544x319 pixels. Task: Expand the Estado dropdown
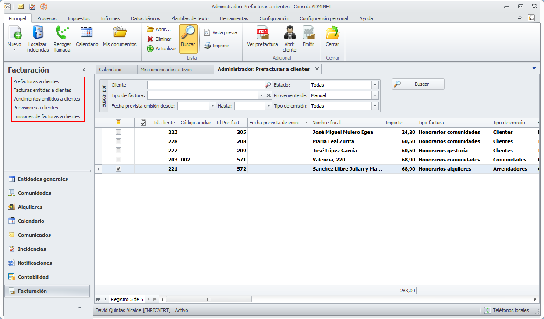coord(375,85)
